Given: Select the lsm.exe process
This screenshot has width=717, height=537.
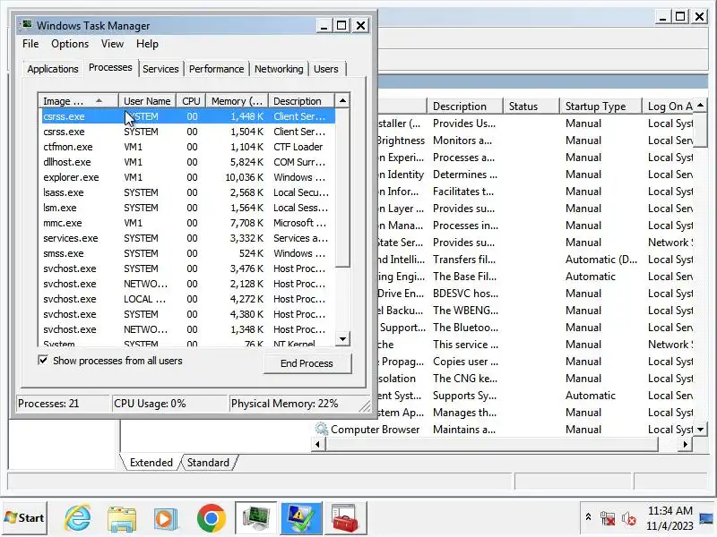Looking at the screenshot, I should click(x=188, y=208).
